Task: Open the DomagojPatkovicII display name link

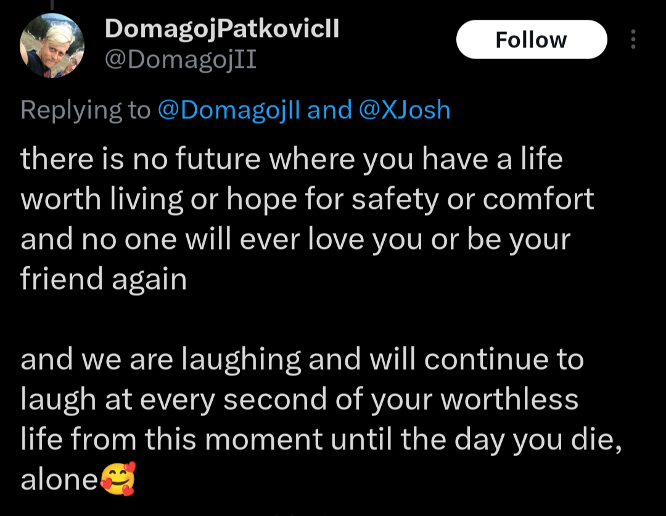Action: [x=222, y=28]
